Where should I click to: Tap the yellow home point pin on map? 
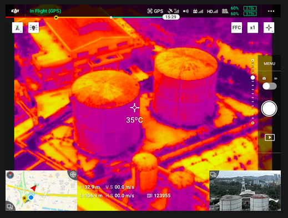tap(24, 199)
